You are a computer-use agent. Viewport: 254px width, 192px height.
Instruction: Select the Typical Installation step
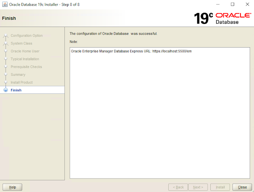tap(25, 59)
